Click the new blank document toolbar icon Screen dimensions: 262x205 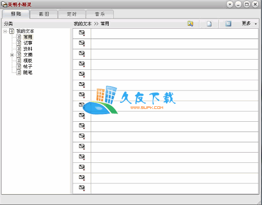tap(209, 24)
